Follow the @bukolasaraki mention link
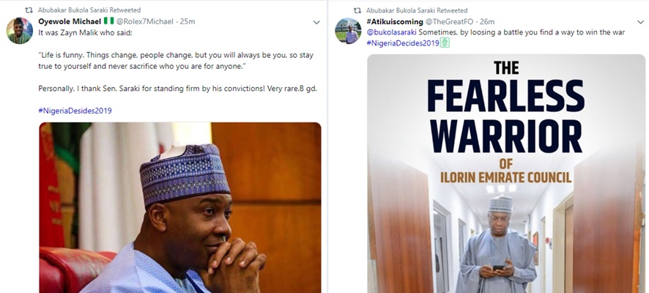 392,33
